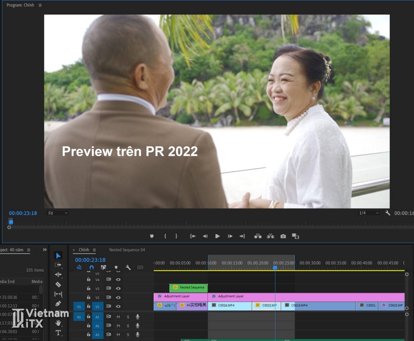
Task: Expand the project panel overflow chevrons
Action: click(x=45, y=250)
